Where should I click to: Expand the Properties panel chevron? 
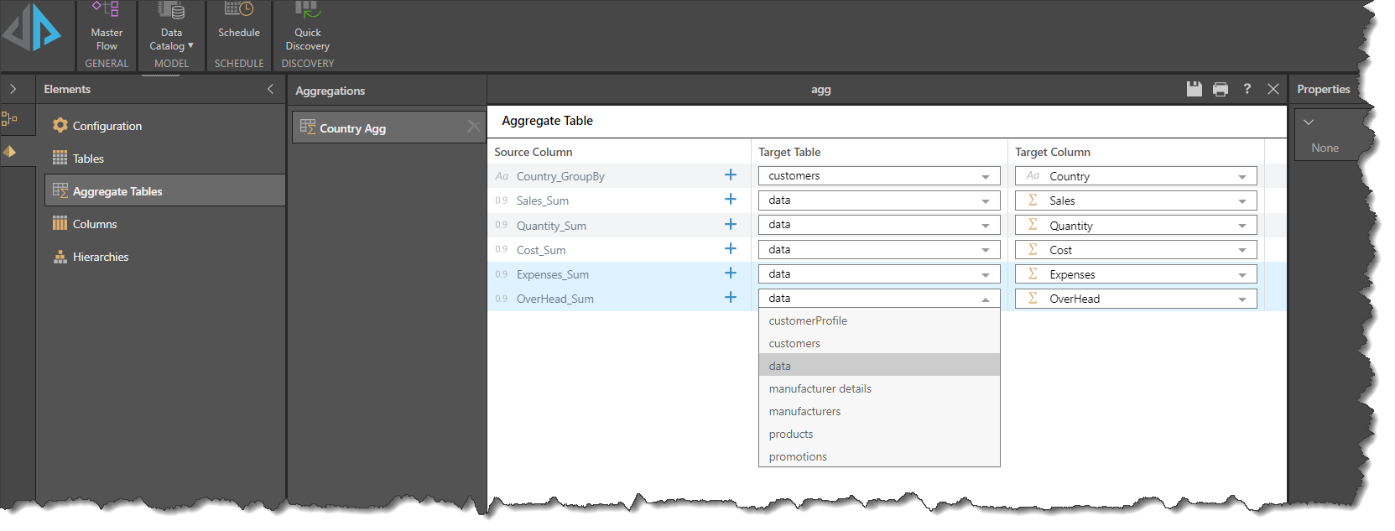pos(1308,122)
